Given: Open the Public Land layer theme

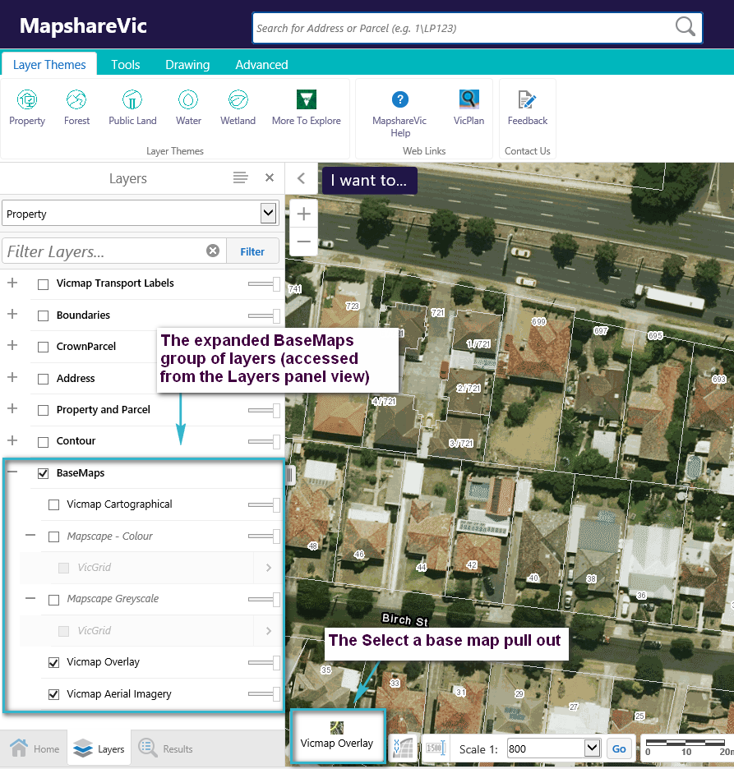Looking at the screenshot, I should [132, 108].
